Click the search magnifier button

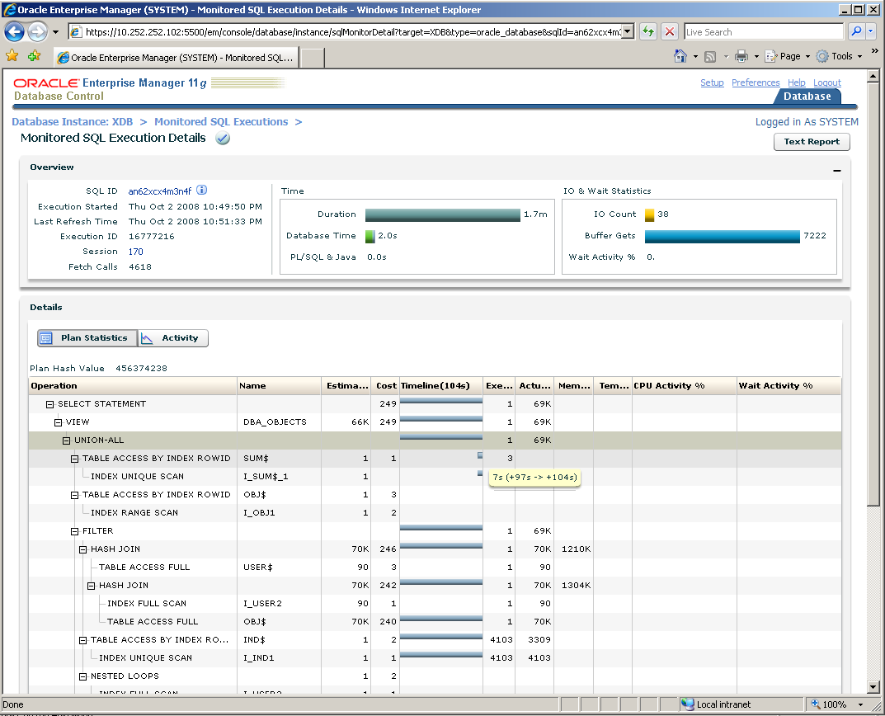point(856,31)
